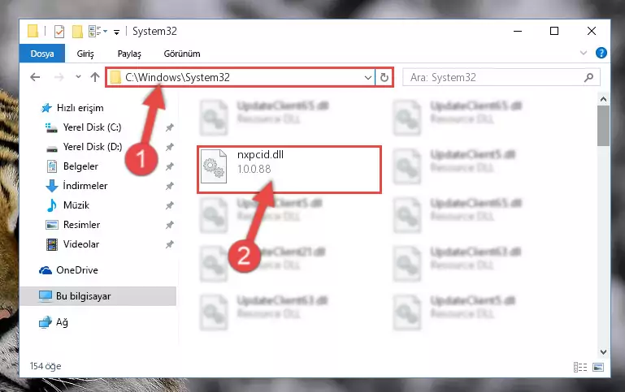This screenshot has width=625, height=392.
Task: Click the search magnifier icon
Action: pos(588,77)
